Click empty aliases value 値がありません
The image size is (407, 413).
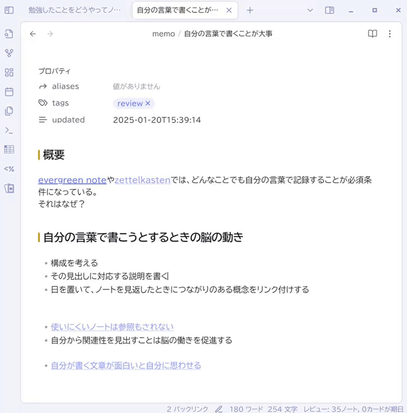[136, 86]
